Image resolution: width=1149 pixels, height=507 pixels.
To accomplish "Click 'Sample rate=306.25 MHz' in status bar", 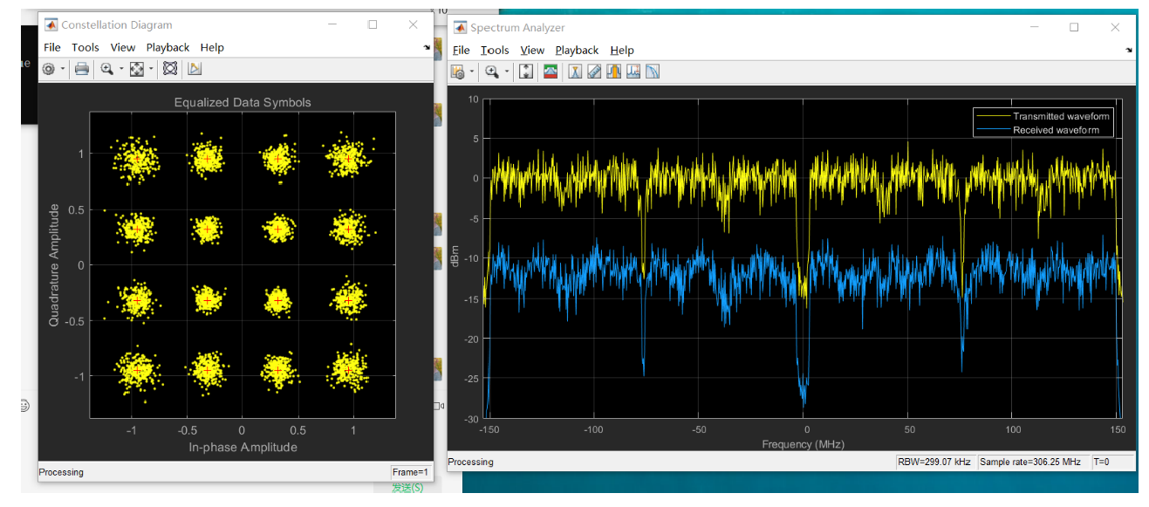I will tap(1030, 462).
